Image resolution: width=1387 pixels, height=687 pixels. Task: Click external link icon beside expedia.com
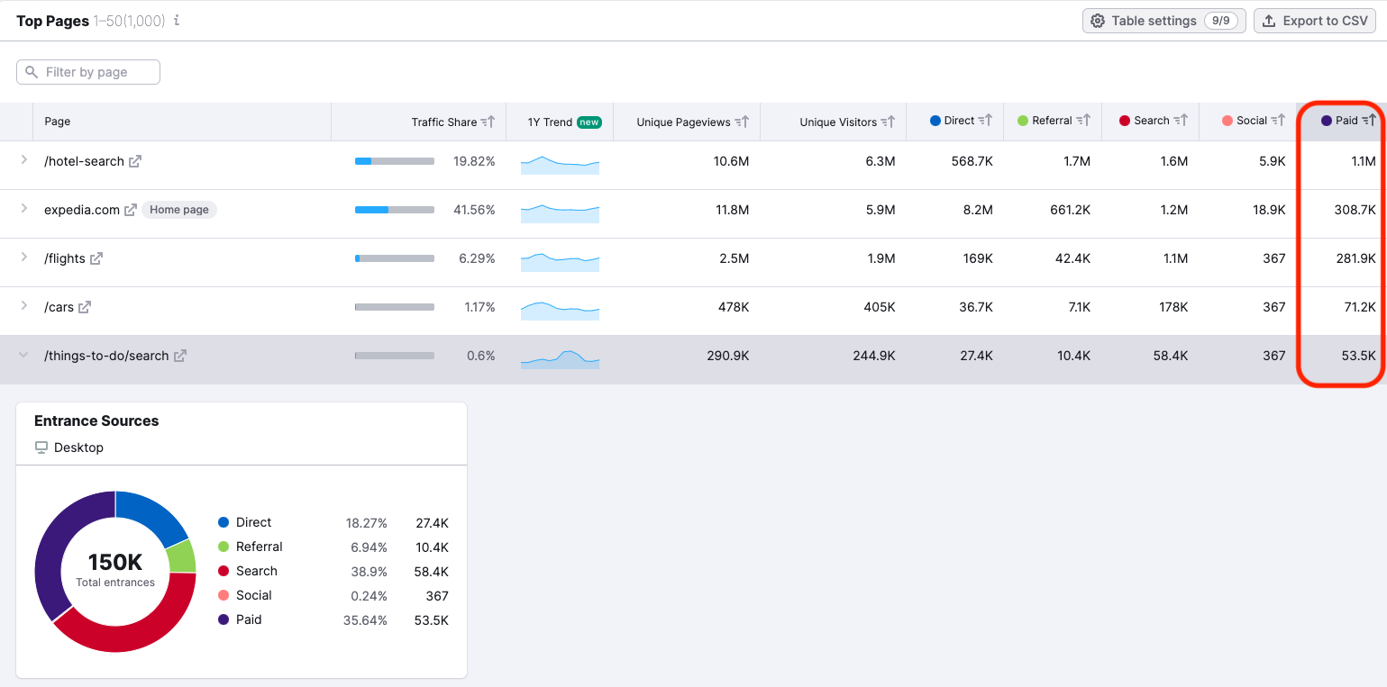coord(131,210)
